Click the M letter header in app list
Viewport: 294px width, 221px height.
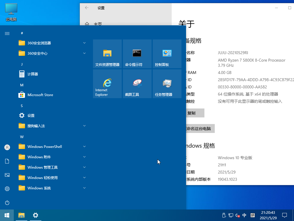(22, 85)
